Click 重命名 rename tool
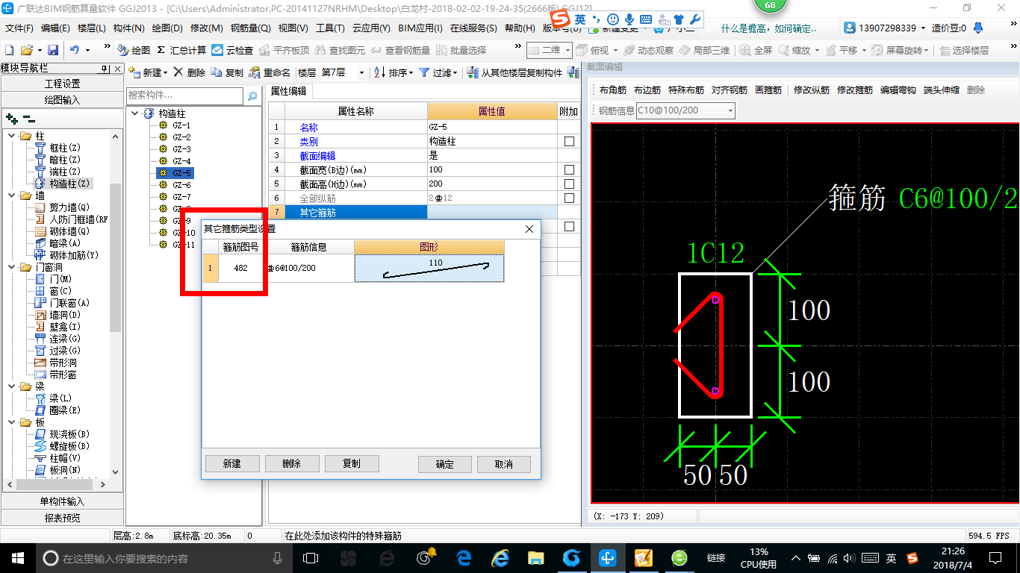Viewport: 1020px width, 573px height. (270, 72)
